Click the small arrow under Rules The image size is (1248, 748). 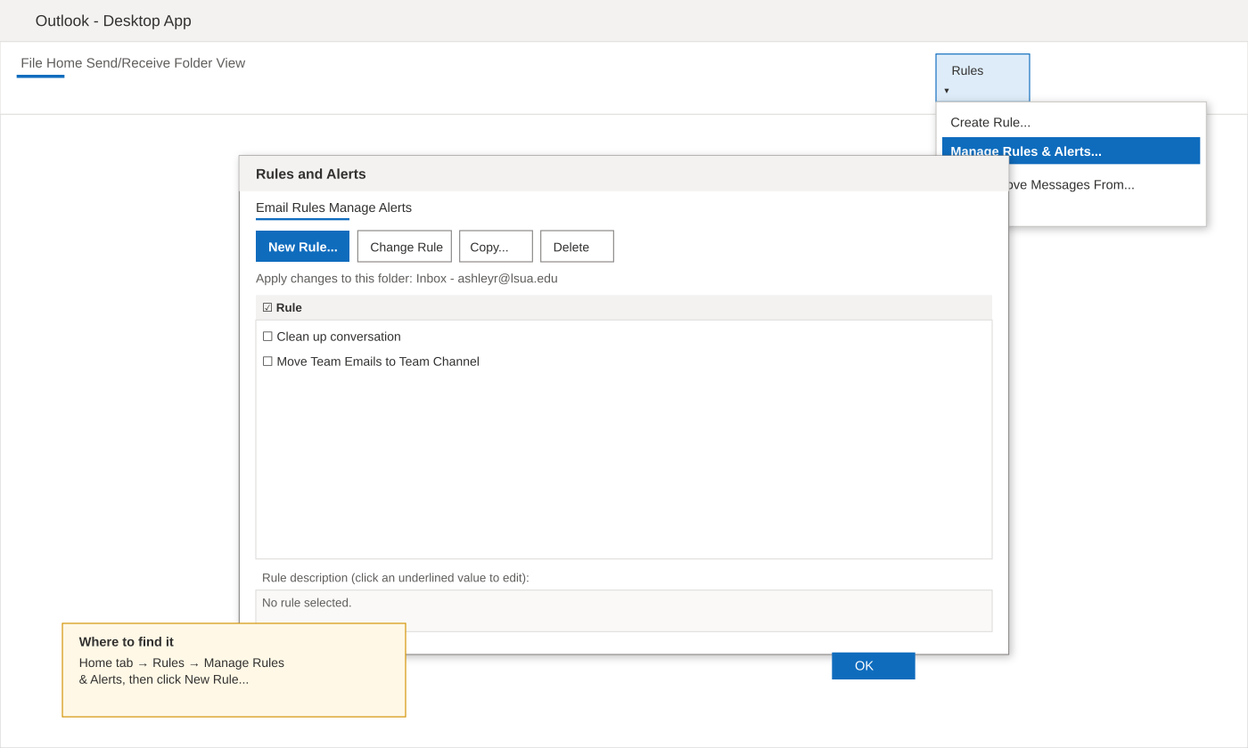pos(947,90)
